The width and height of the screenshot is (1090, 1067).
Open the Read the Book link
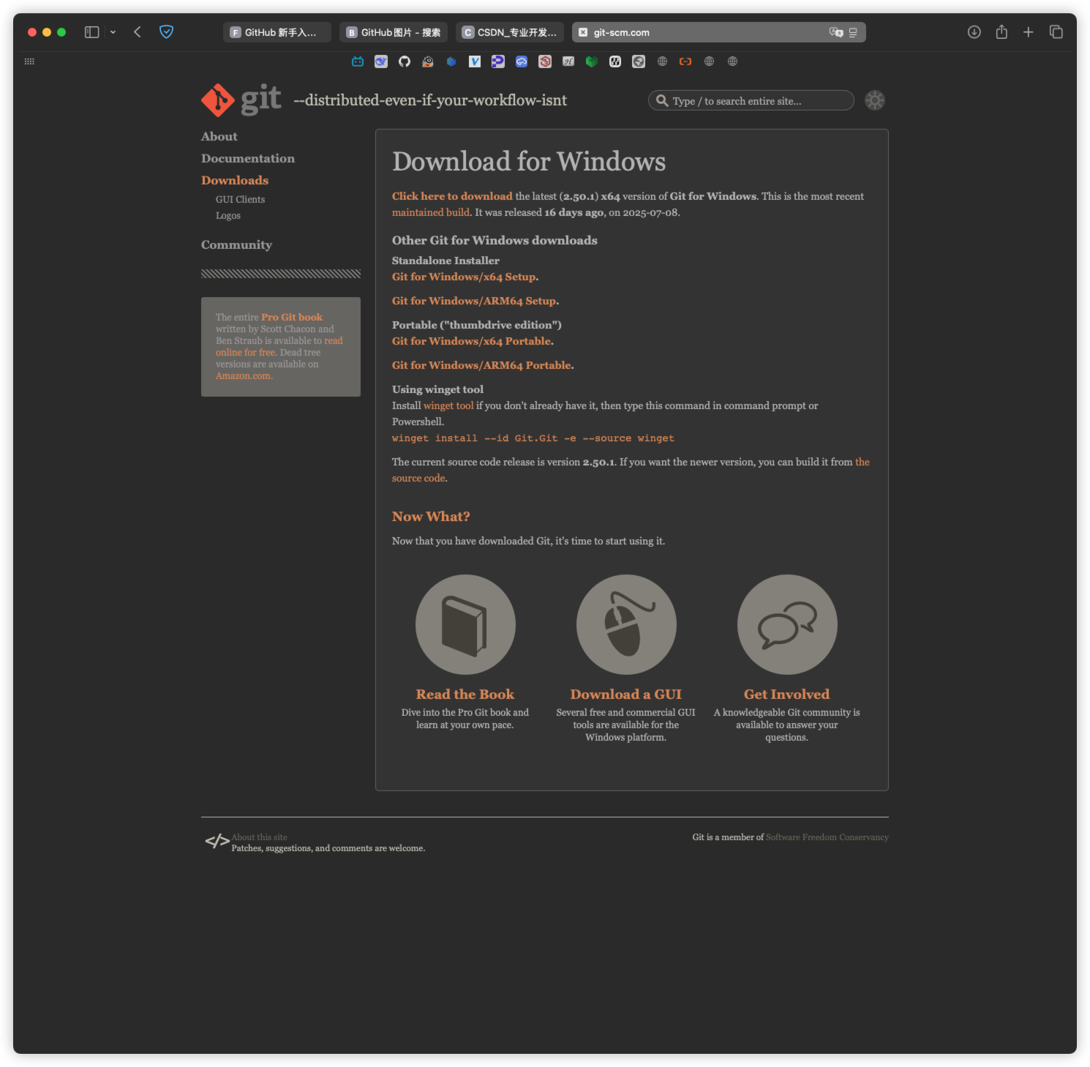tap(465, 695)
